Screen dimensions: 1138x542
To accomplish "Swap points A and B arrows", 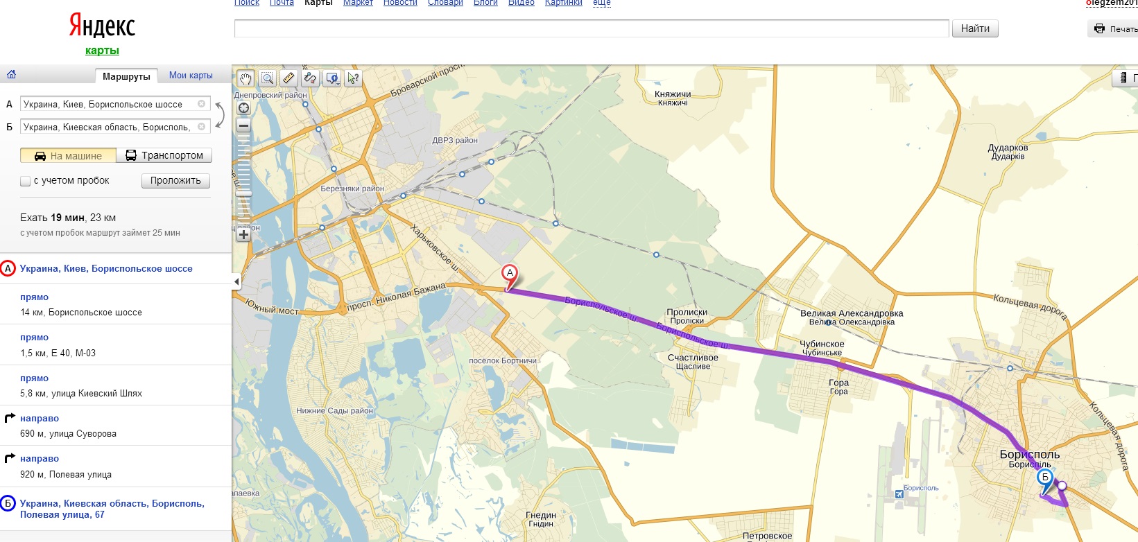I will (219, 115).
